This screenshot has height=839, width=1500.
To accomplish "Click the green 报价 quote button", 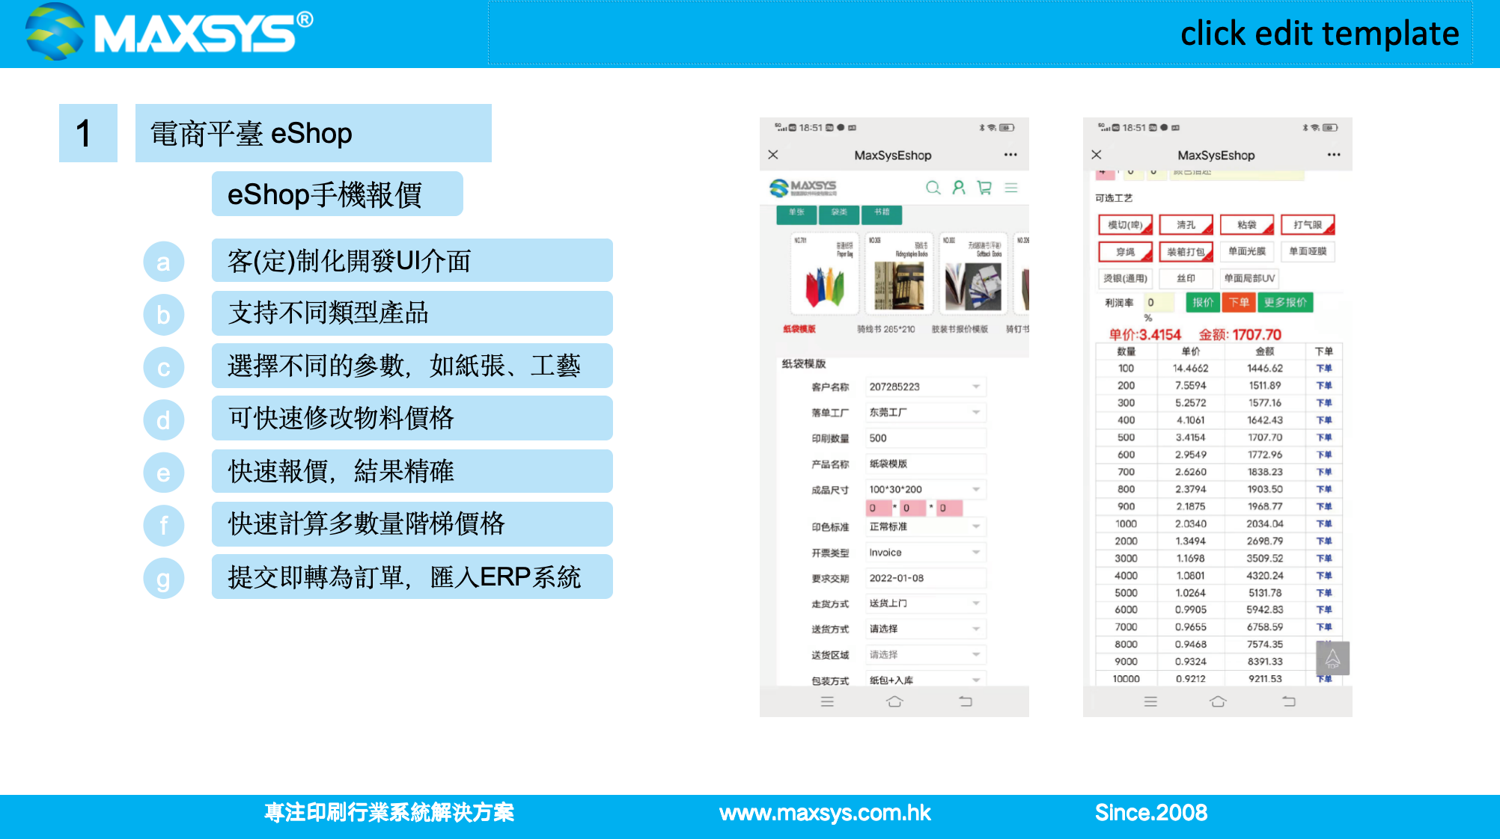I will (1203, 302).
